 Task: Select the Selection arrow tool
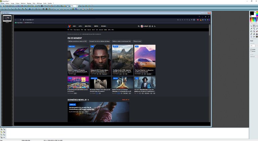click(x=251, y=26)
